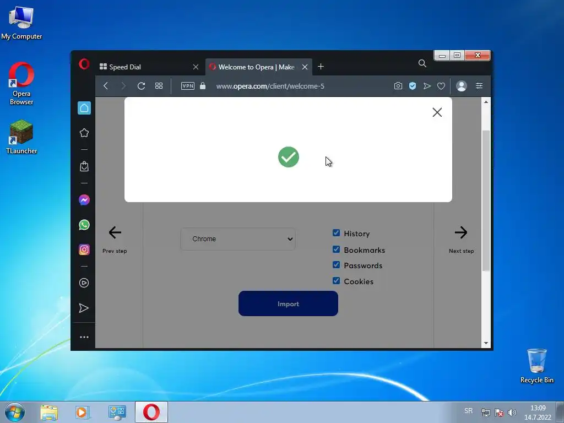Reload the current page
The image size is (564, 423).
click(142, 85)
